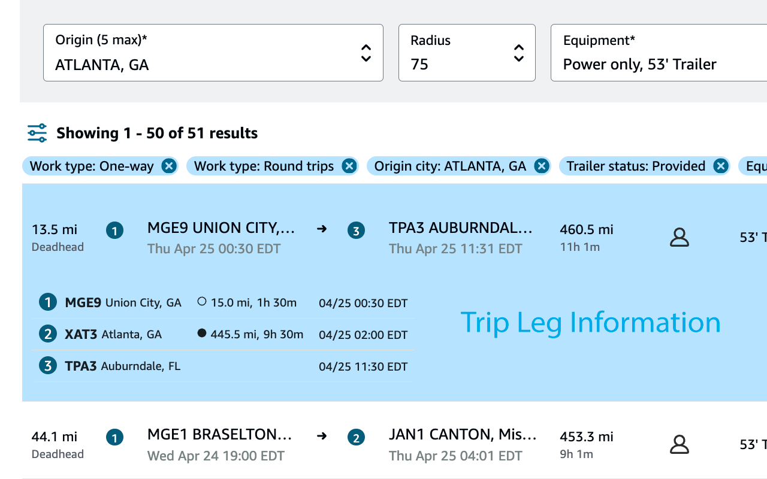Remove the Work type: One-way filter
This screenshot has height=479, width=767.
[169, 166]
